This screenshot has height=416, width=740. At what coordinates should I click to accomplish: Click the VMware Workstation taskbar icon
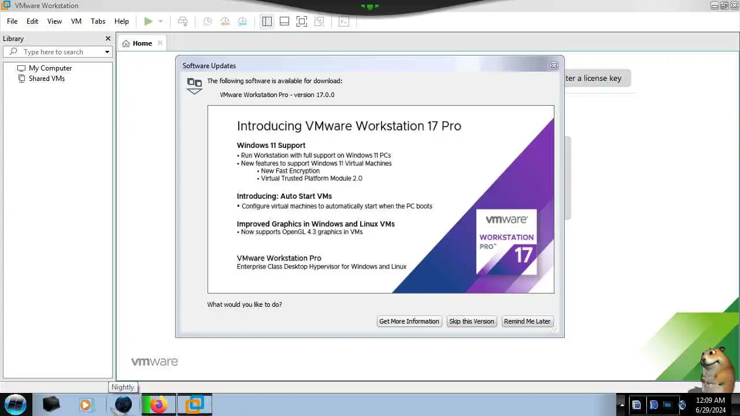pyautogui.click(x=195, y=404)
